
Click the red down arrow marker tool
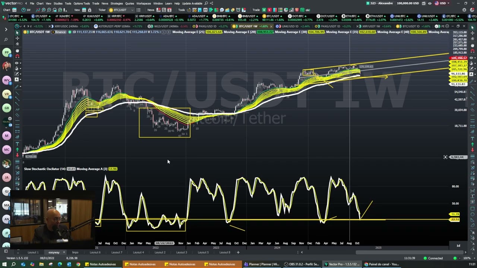[x=17, y=155]
